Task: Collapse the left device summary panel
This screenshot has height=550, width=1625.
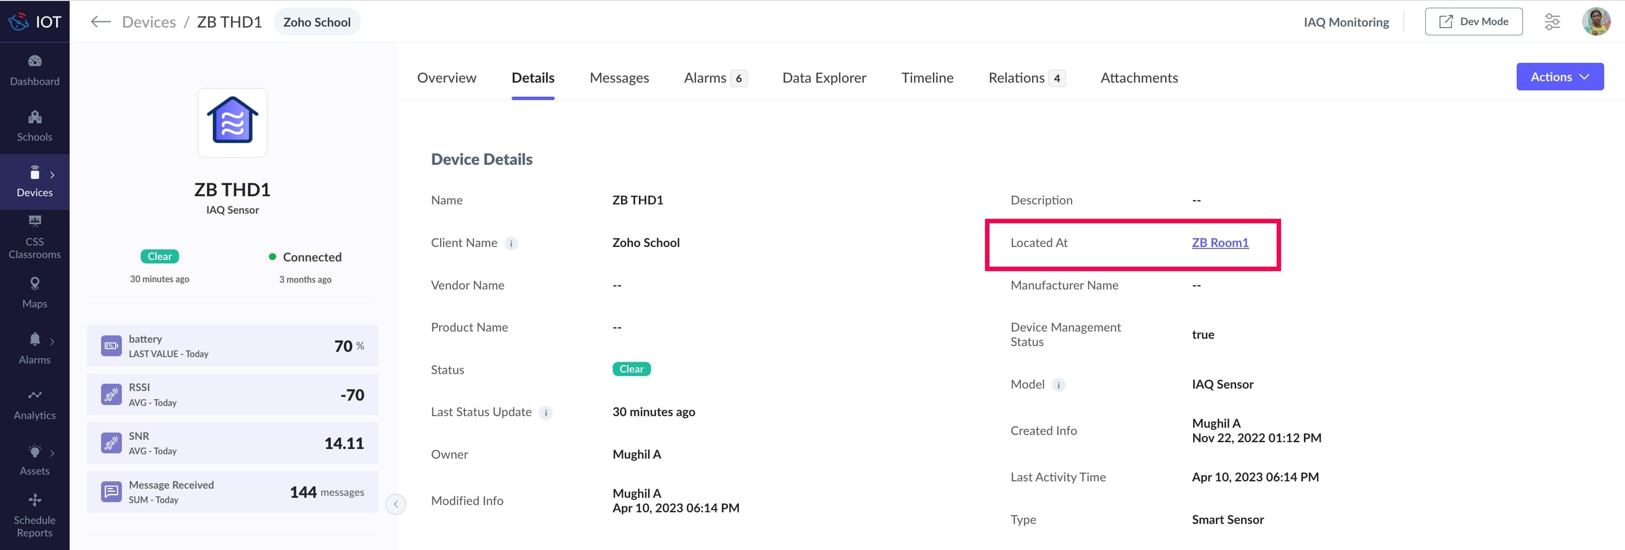Action: [396, 504]
